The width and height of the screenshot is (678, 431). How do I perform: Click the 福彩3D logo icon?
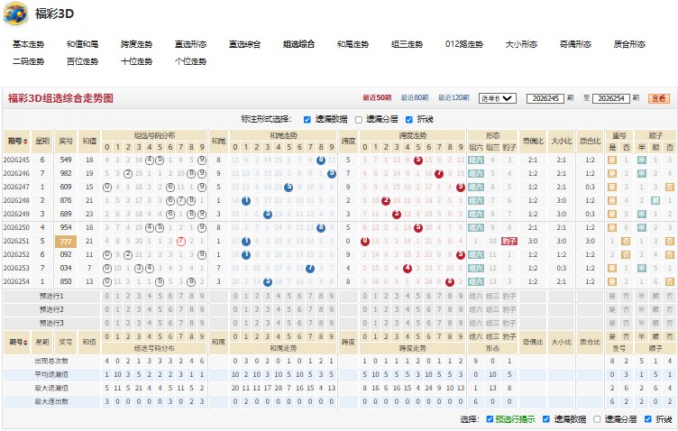(x=16, y=14)
